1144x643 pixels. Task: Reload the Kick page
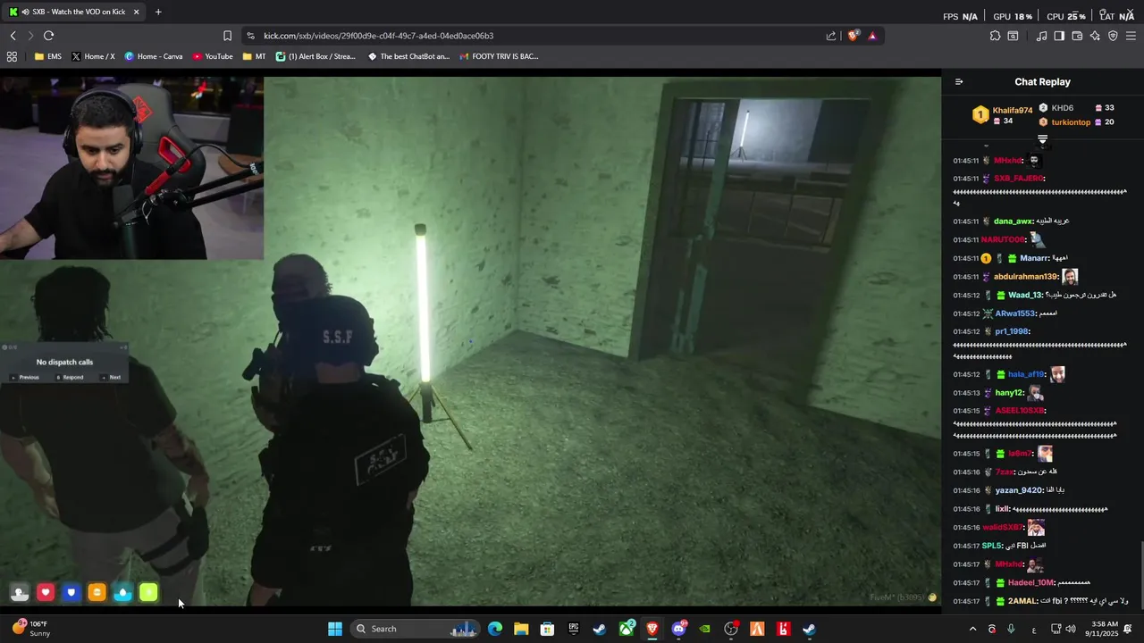coord(48,36)
